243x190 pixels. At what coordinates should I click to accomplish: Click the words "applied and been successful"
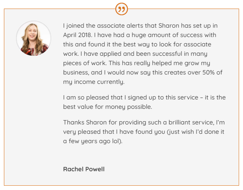(141, 54)
